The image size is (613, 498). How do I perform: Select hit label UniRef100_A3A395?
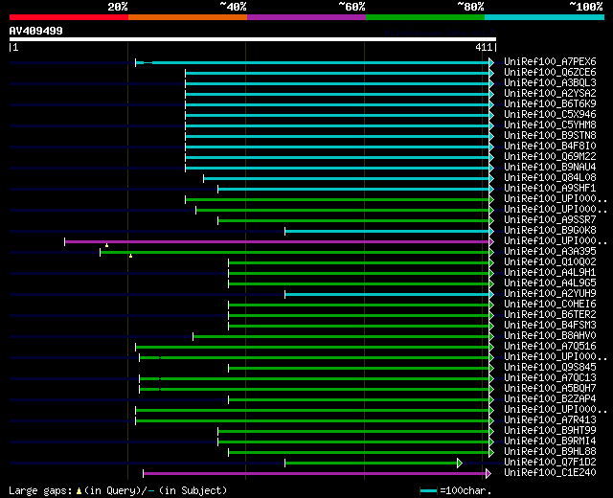[x=550, y=251]
